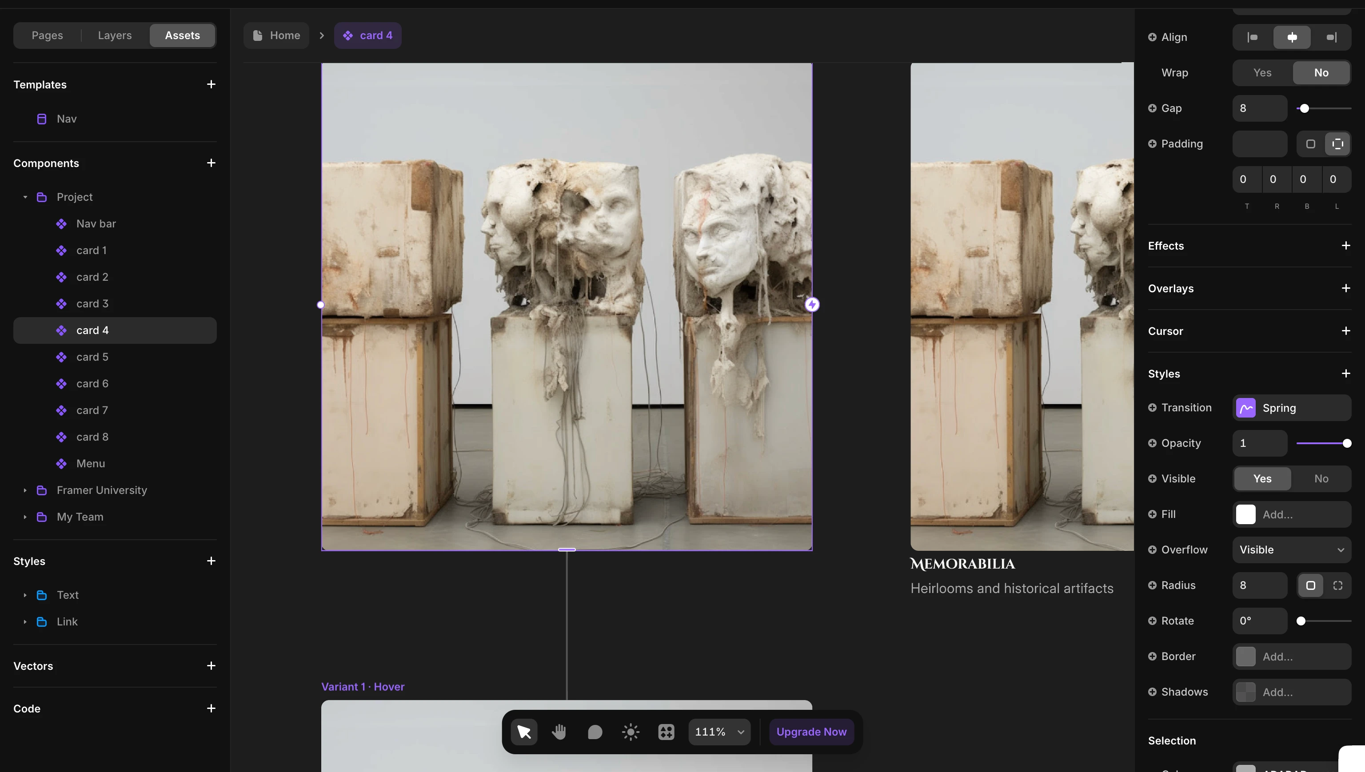The height and width of the screenshot is (772, 1365).
Task: Click the Rotate slider handle
Action: click(x=1301, y=621)
